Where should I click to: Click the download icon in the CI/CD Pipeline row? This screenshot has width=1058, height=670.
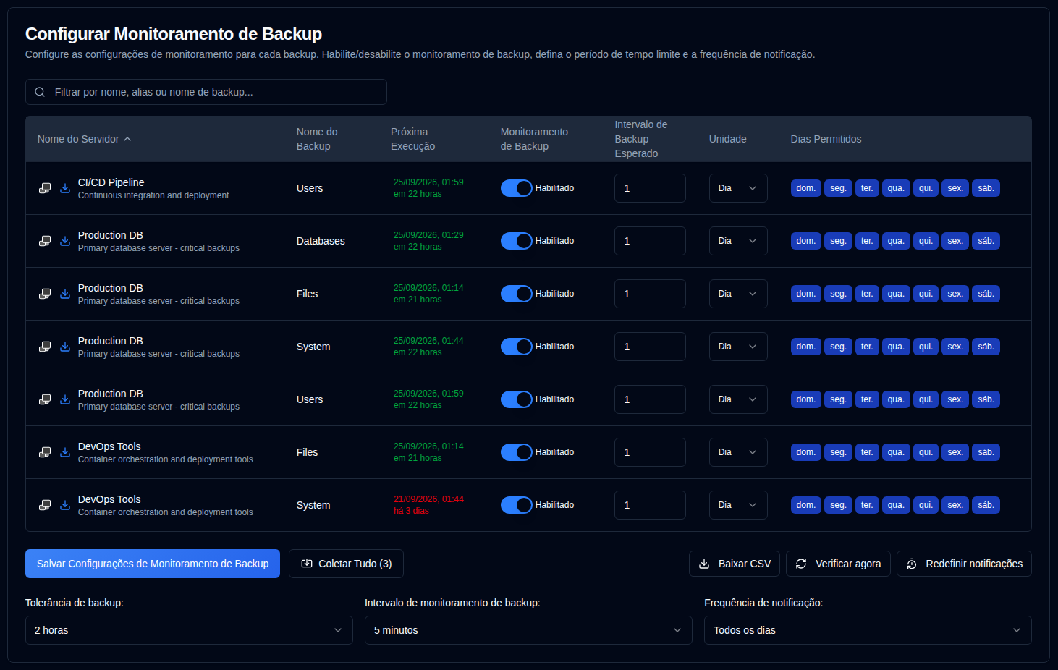click(x=65, y=188)
